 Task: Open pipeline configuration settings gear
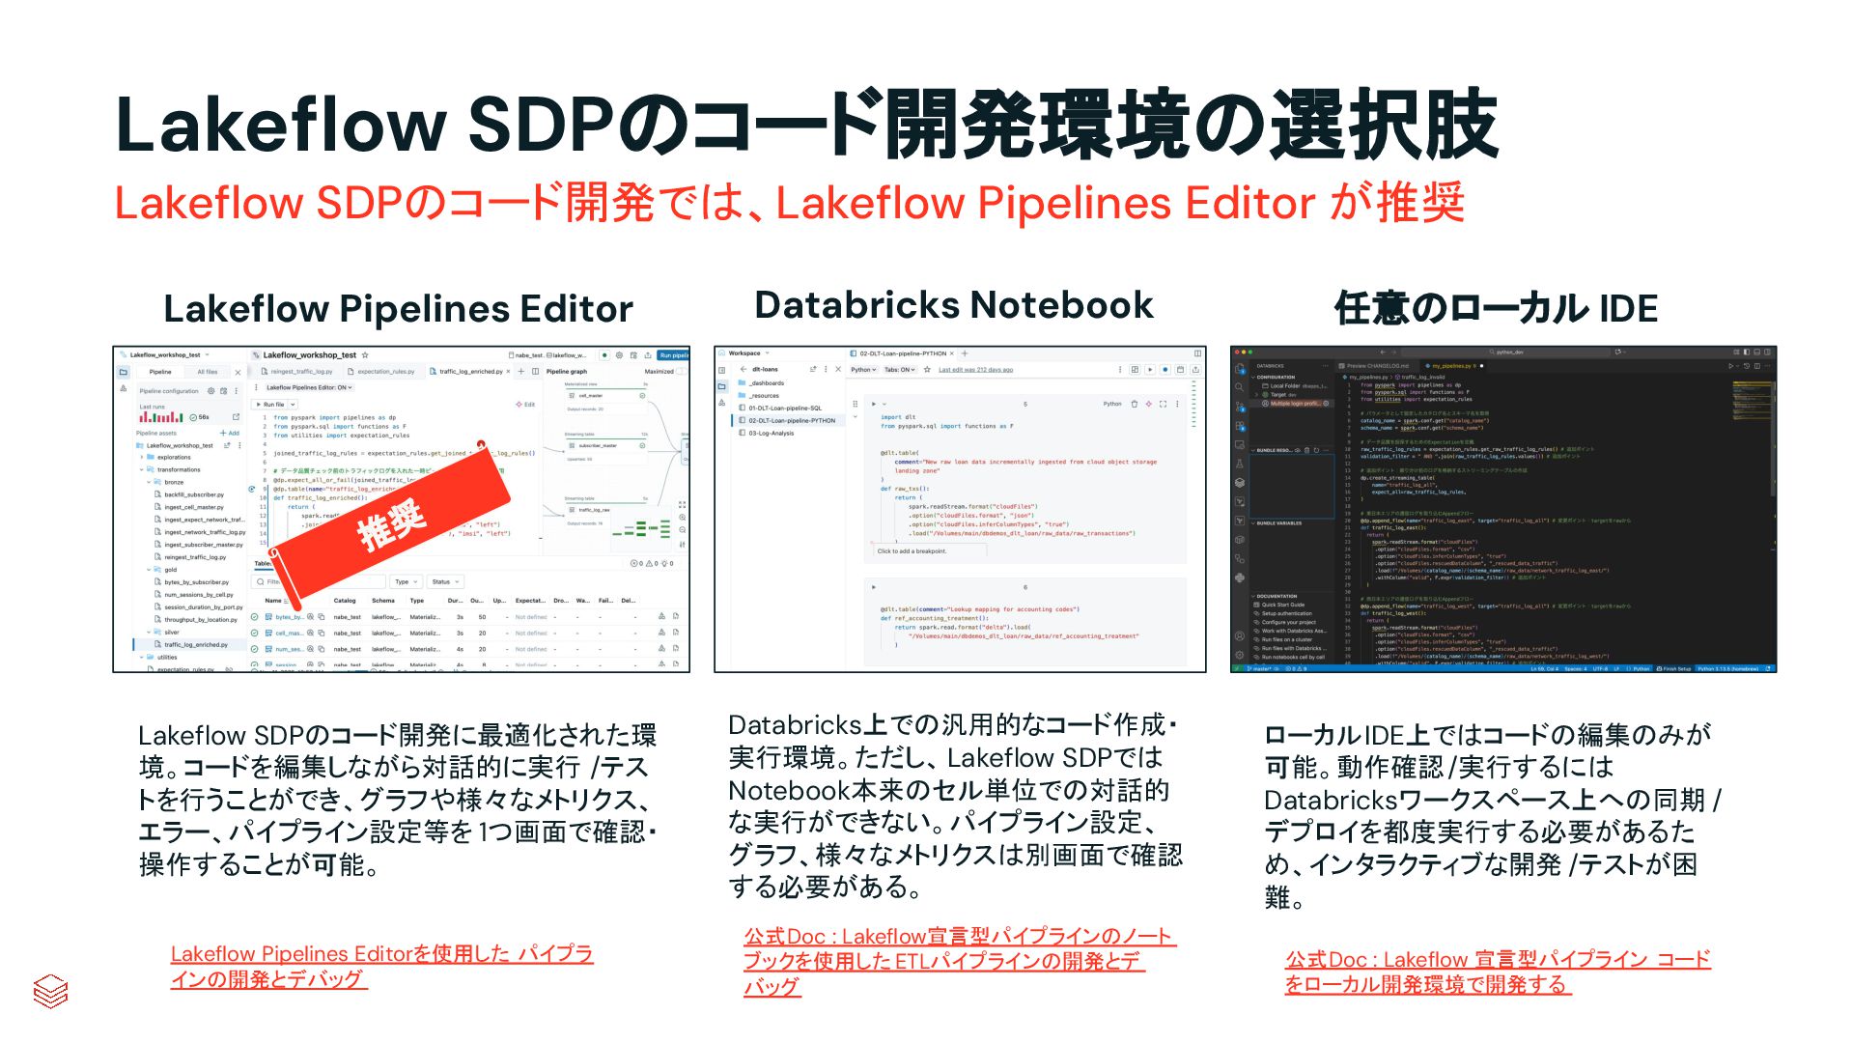pos(211,391)
